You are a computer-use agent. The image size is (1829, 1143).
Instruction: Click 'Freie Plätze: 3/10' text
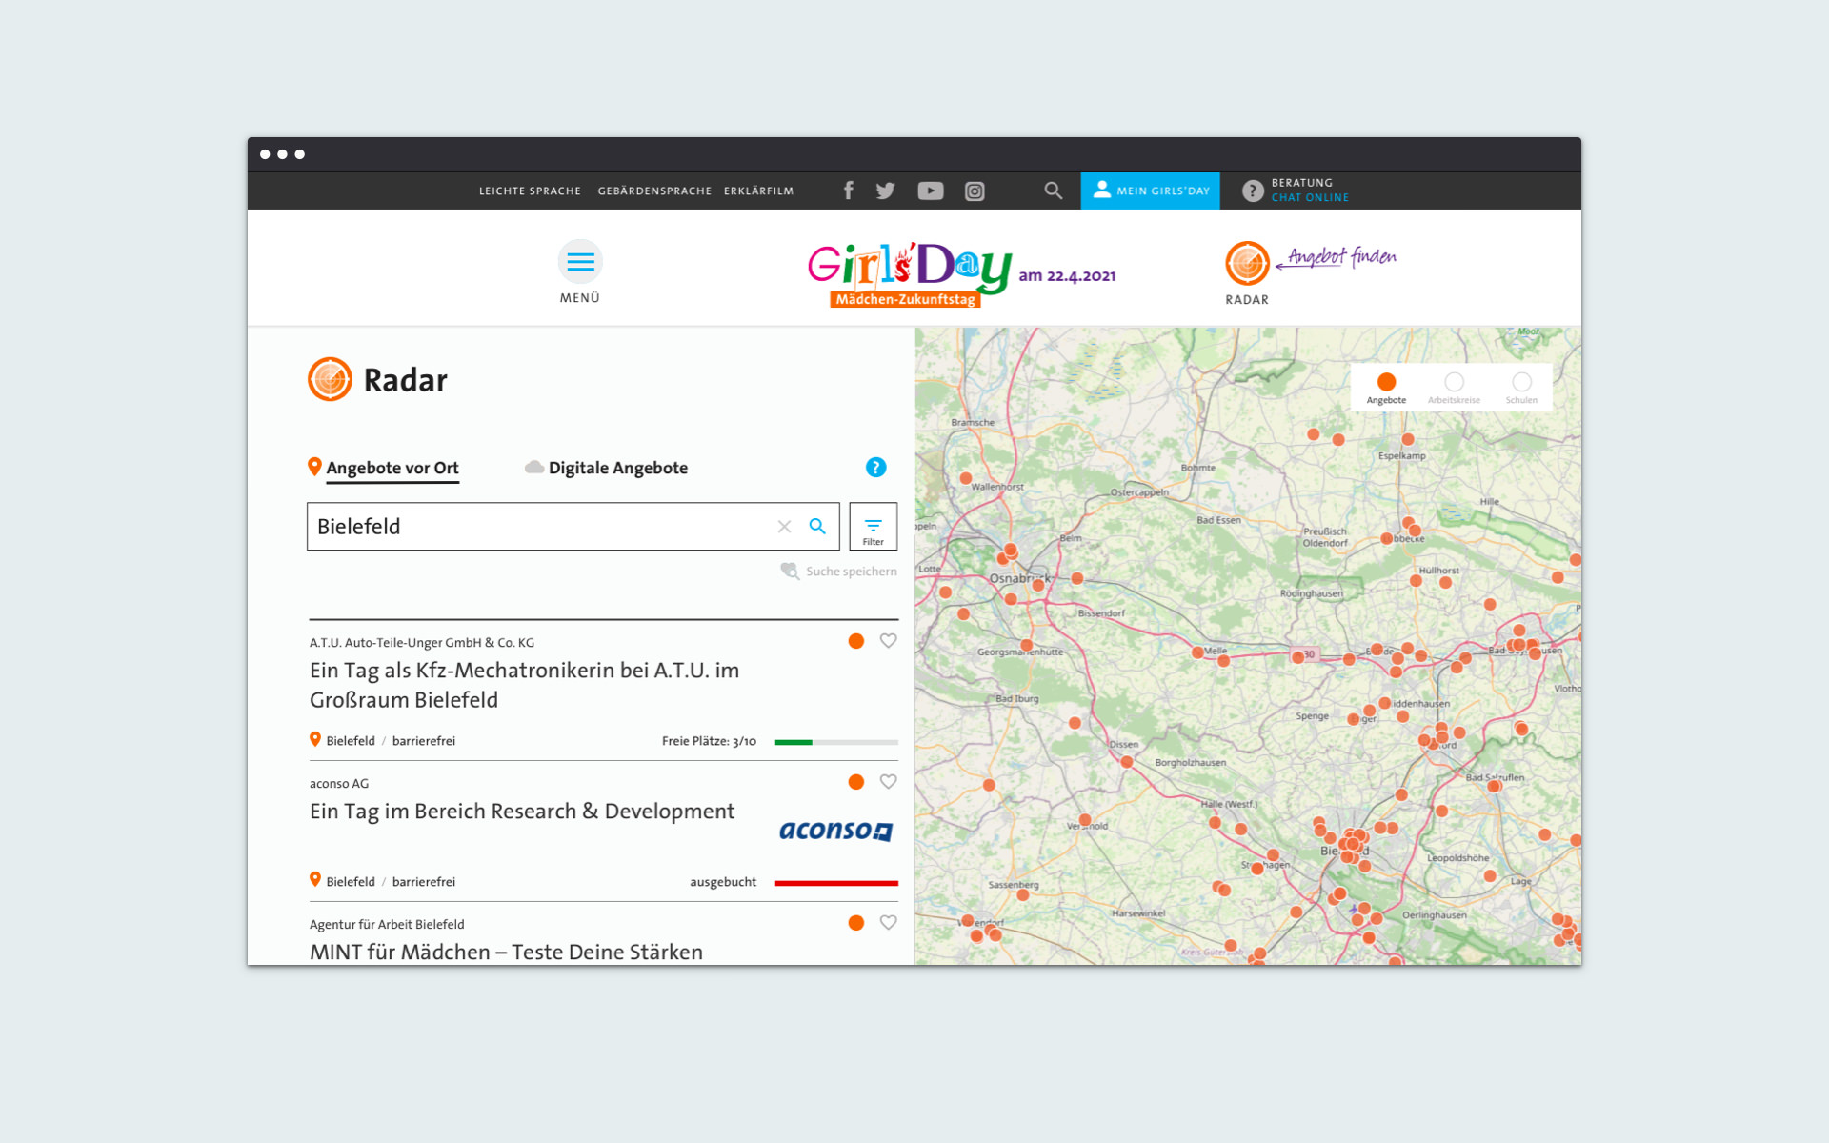point(709,741)
